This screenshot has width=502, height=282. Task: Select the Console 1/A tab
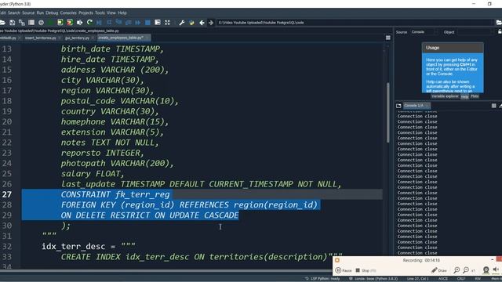(417, 106)
